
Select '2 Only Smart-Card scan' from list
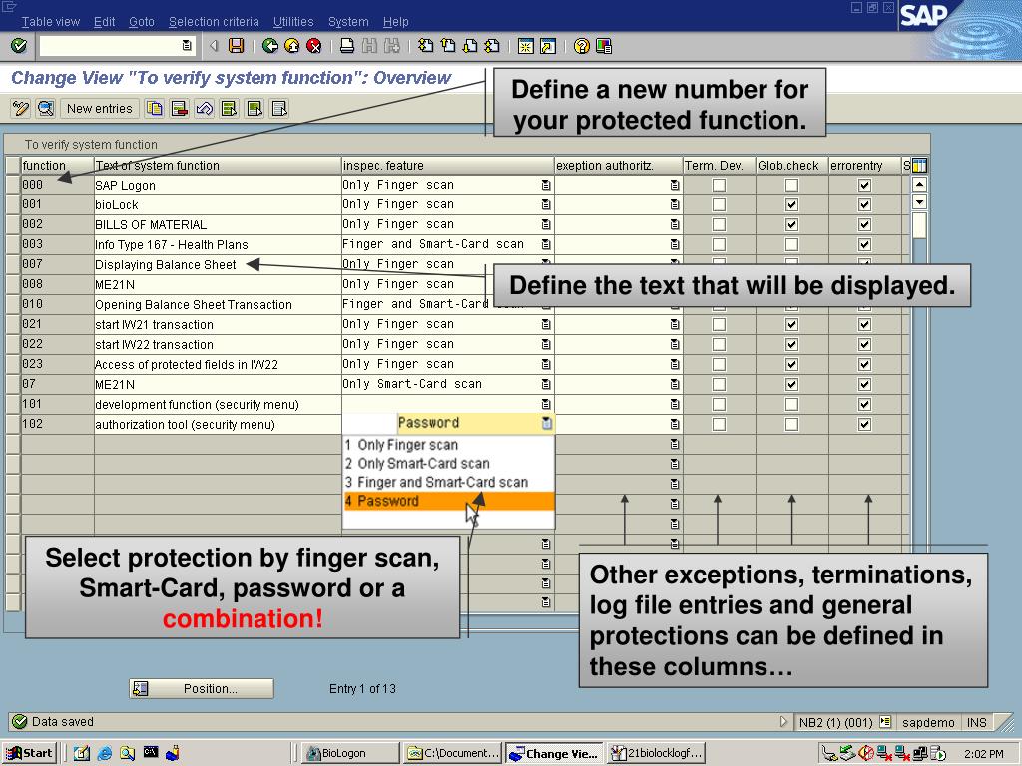tap(448, 464)
